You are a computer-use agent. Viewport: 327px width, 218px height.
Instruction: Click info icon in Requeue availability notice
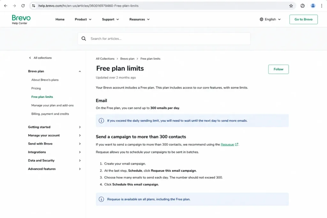101,199
